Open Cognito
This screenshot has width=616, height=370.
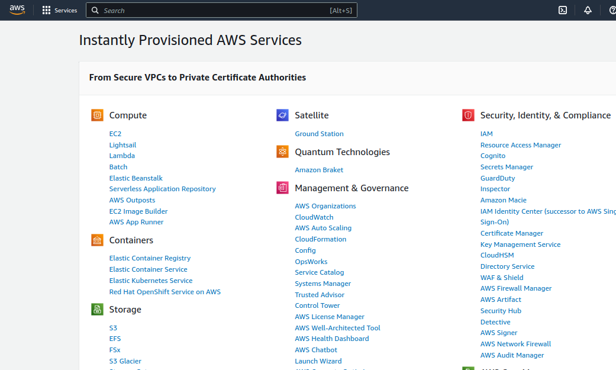[493, 156]
